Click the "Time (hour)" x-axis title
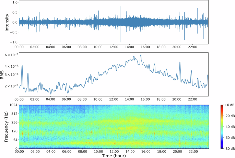The width and height of the screenshot is (235, 158). [x=113, y=156]
